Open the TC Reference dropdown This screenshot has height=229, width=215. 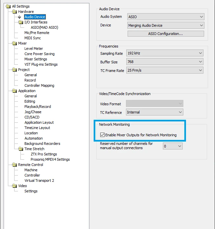pos(155,112)
